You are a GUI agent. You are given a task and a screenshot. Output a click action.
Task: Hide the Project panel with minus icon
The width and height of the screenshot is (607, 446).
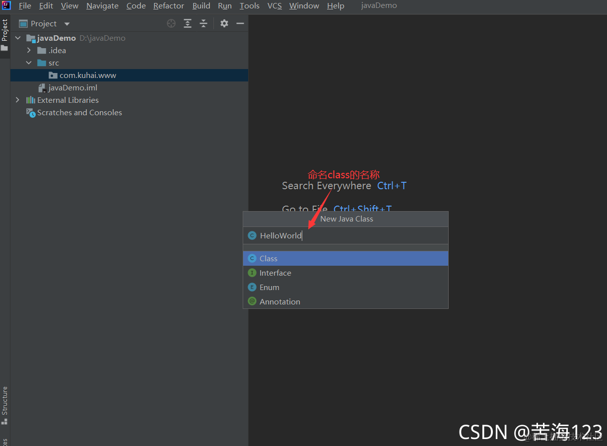click(240, 23)
